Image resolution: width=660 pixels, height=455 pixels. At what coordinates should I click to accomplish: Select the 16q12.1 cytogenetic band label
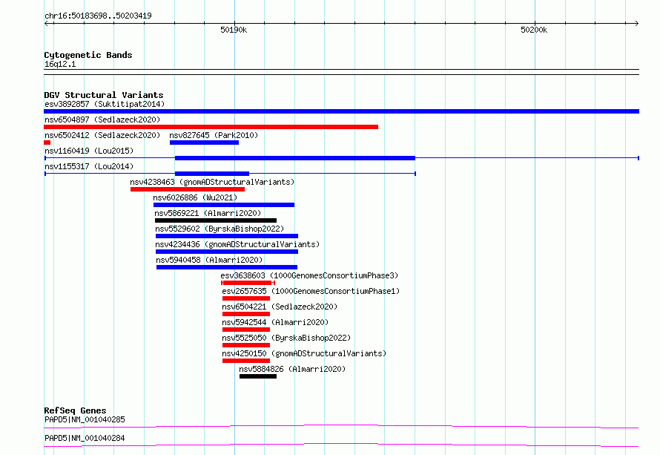click(x=60, y=64)
